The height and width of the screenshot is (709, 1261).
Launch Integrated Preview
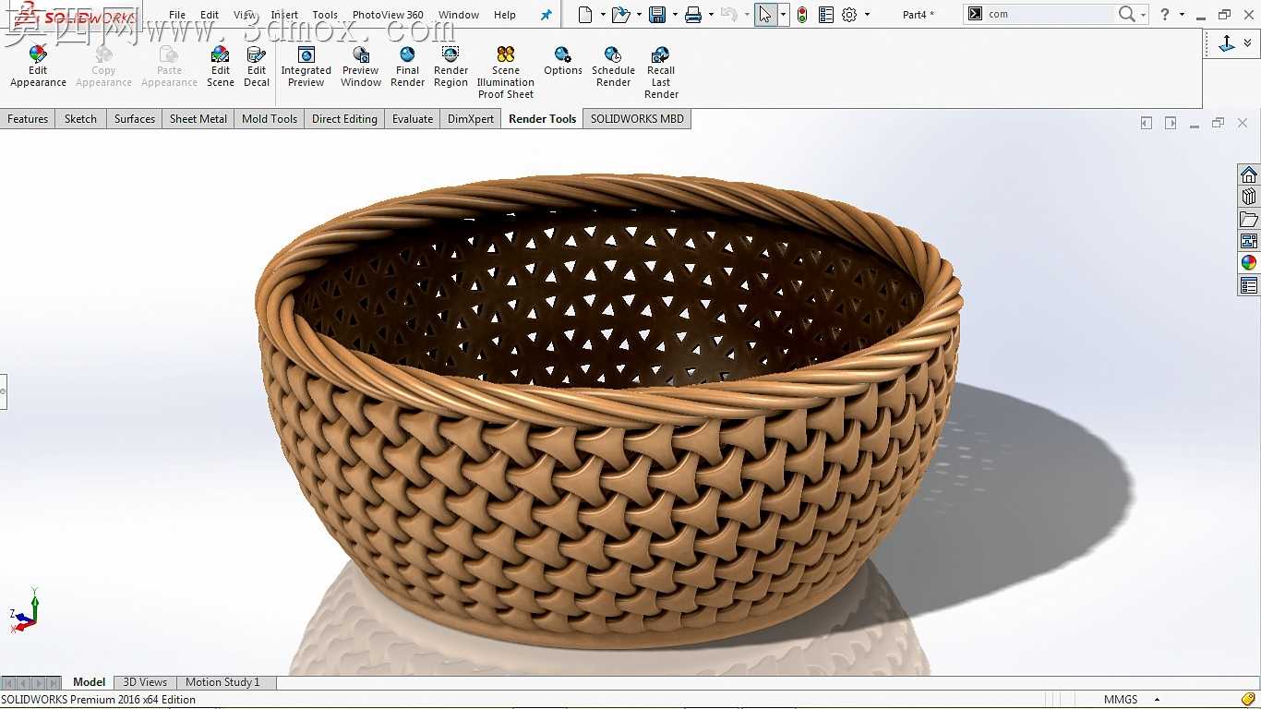[x=306, y=66]
